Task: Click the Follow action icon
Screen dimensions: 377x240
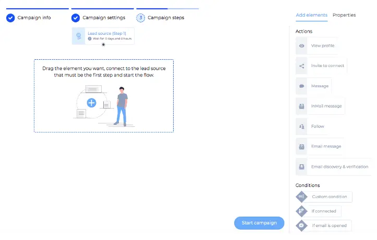Action: [x=301, y=126]
